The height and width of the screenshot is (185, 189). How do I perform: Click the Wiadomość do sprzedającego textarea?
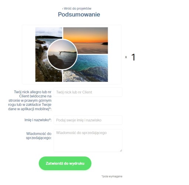coord(88,141)
